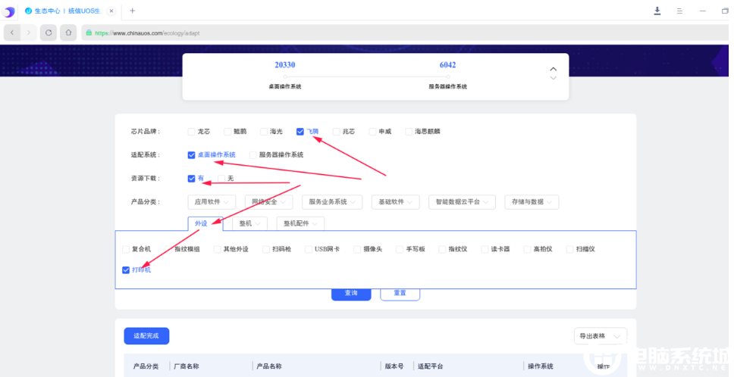The height and width of the screenshot is (377, 734).
Task: Uncheck the 打印机 peripheral checkbox
Action: tap(126, 270)
